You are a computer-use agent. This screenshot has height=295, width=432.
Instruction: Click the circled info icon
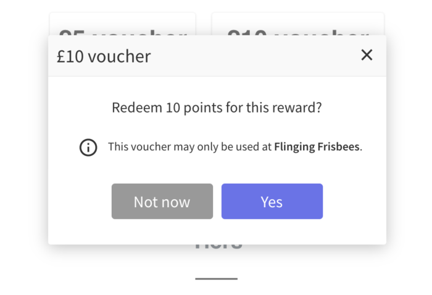click(88, 147)
